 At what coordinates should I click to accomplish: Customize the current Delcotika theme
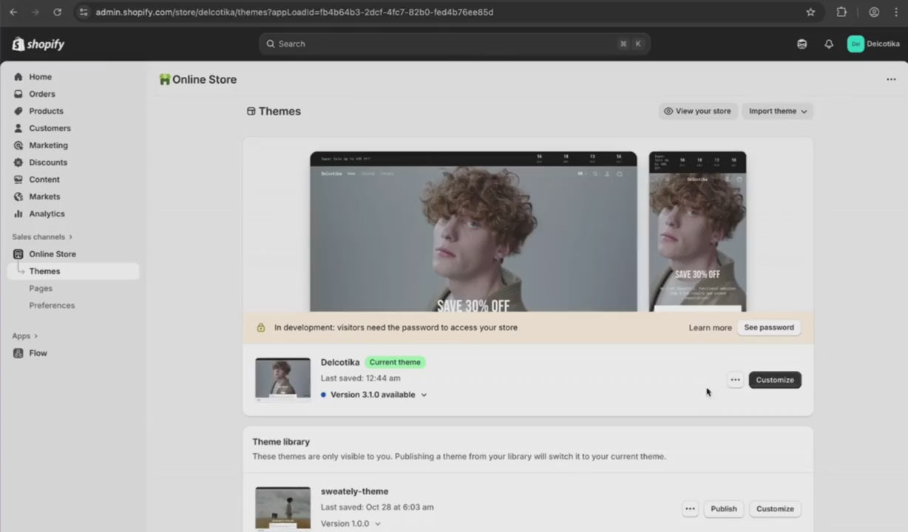point(774,380)
